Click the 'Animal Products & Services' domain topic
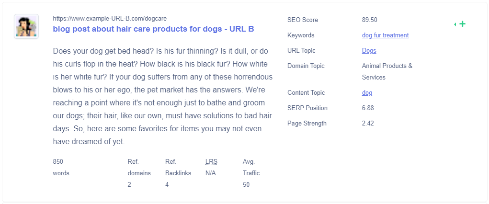The height and width of the screenshot is (204, 489). (387, 71)
